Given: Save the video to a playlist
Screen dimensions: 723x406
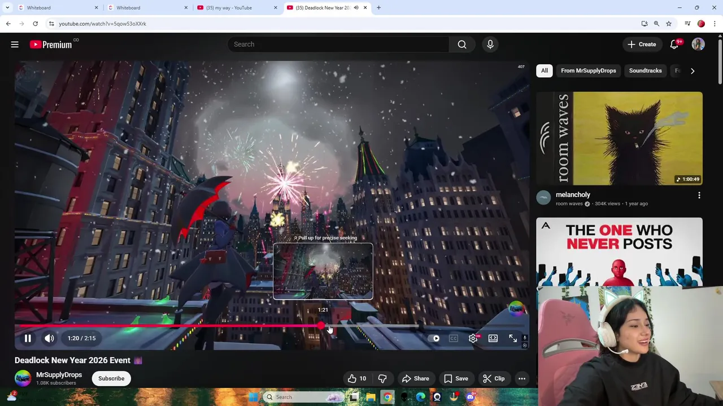Looking at the screenshot, I should point(456,378).
